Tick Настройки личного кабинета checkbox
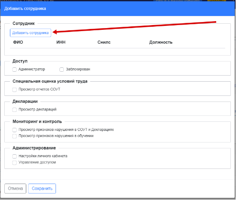The height and width of the screenshot is (200, 236). click(x=15, y=156)
